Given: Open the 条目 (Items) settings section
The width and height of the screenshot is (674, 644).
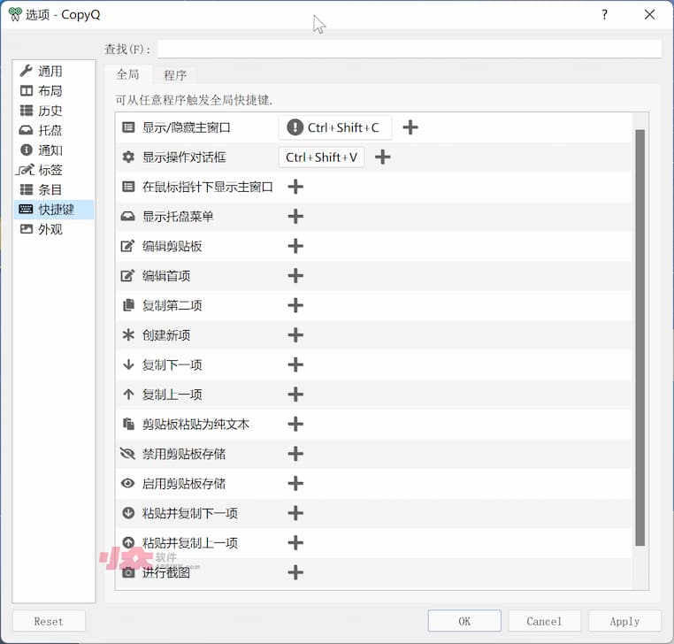Looking at the screenshot, I should 53,189.
